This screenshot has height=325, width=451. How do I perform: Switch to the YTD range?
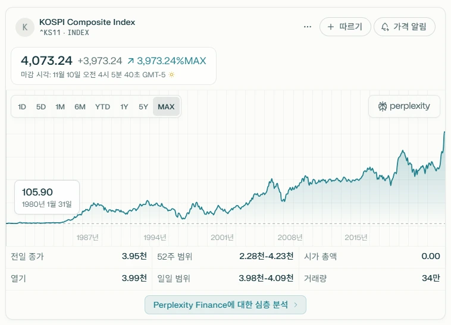102,107
